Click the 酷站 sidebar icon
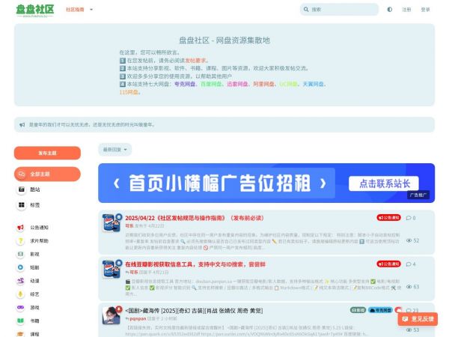This screenshot has width=449, height=337. [21, 189]
